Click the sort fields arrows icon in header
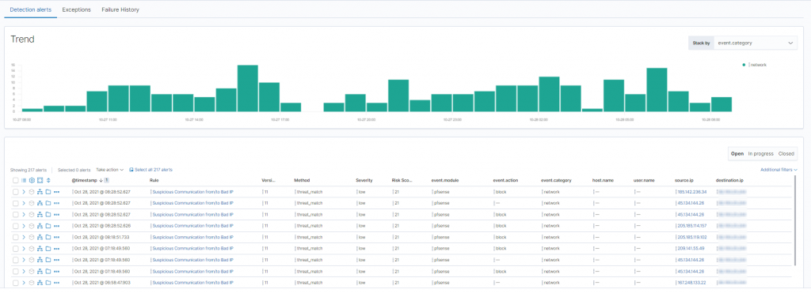This screenshot has height=293, width=811. coord(48,180)
